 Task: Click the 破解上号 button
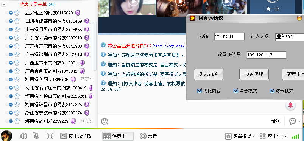tap(293, 74)
